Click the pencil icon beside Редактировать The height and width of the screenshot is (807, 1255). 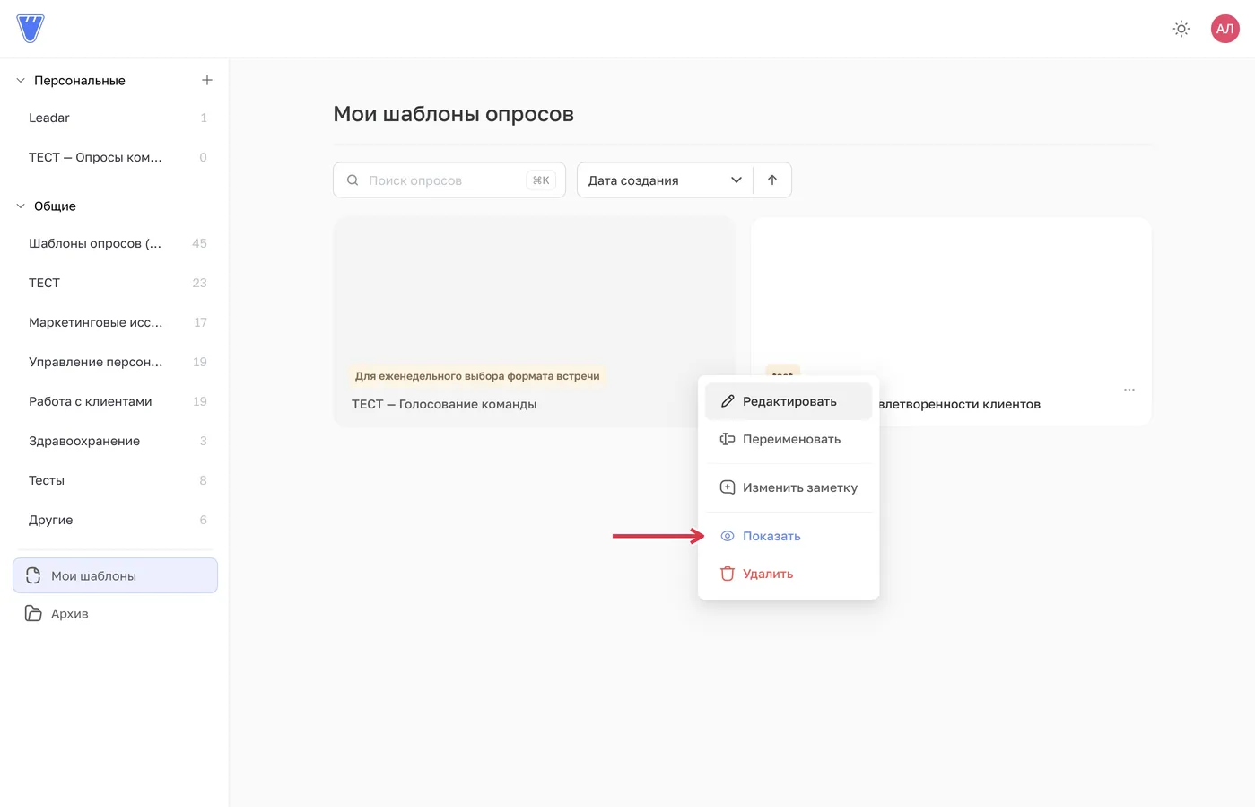point(728,401)
